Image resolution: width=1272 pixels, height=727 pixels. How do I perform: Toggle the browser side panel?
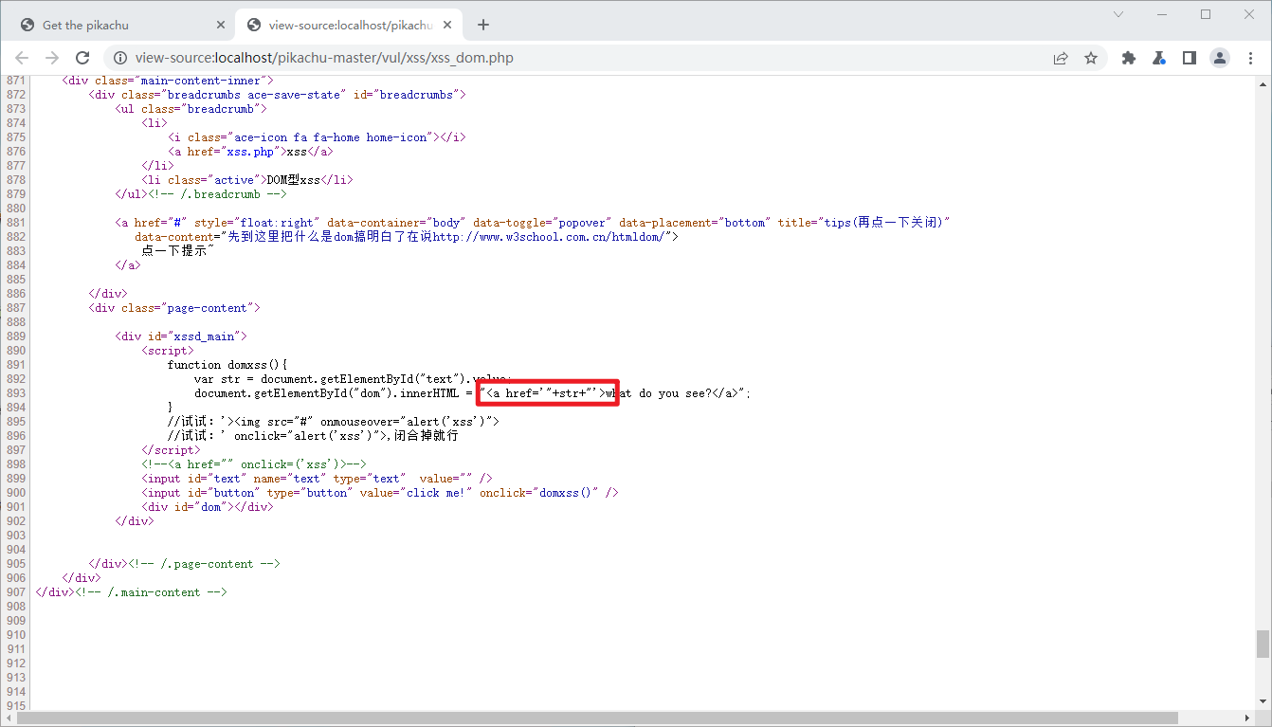1190,58
